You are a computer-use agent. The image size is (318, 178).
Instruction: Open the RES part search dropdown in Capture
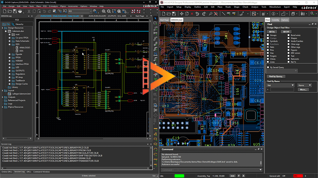coord(91,11)
